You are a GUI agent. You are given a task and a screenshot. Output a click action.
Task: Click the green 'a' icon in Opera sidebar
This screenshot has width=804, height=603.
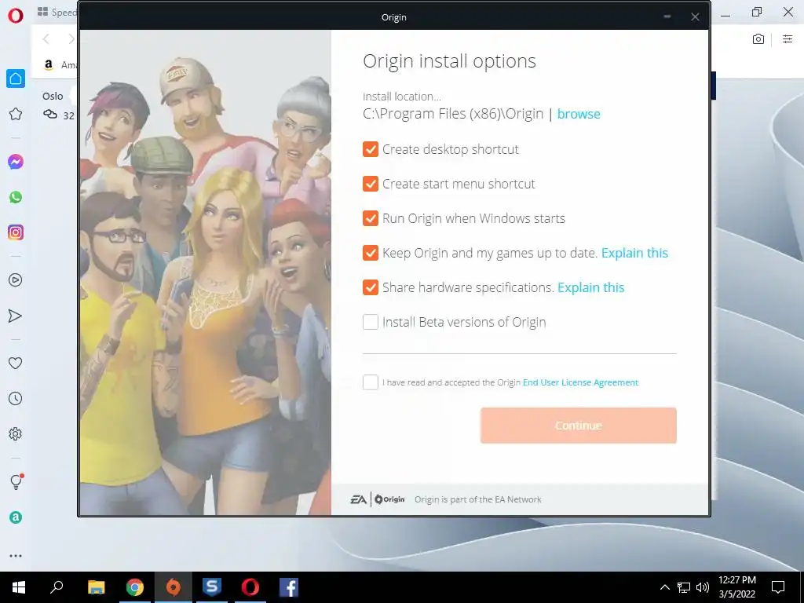tap(16, 517)
